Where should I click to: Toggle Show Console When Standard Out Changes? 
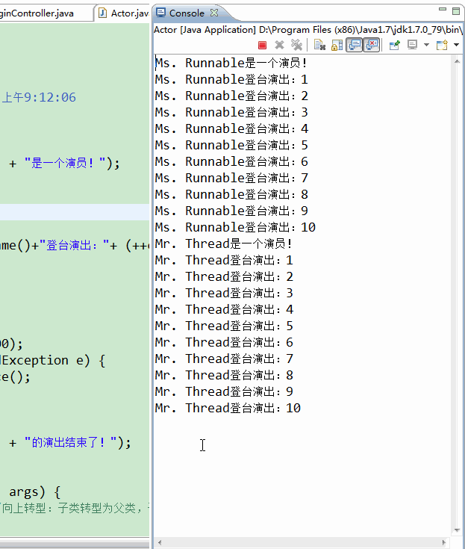[x=355, y=45]
